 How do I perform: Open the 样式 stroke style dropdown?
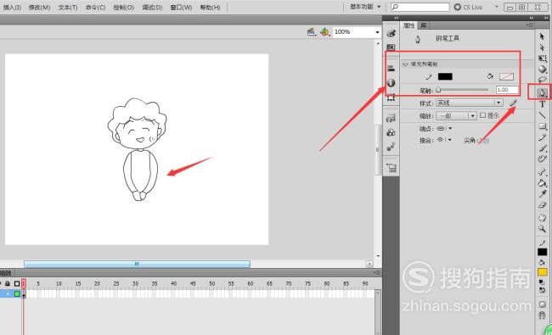click(x=470, y=103)
